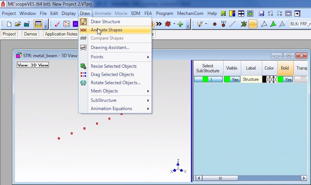The image size is (311, 185).
Task: Click the Demos tab button
Action: point(30,34)
